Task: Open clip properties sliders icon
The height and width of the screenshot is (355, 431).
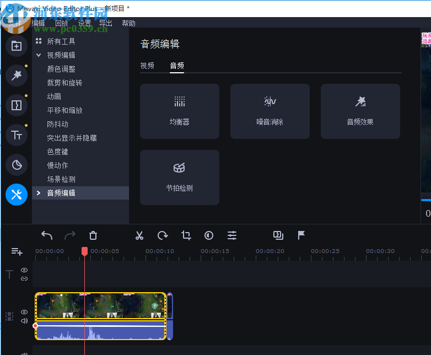Action: pos(232,235)
